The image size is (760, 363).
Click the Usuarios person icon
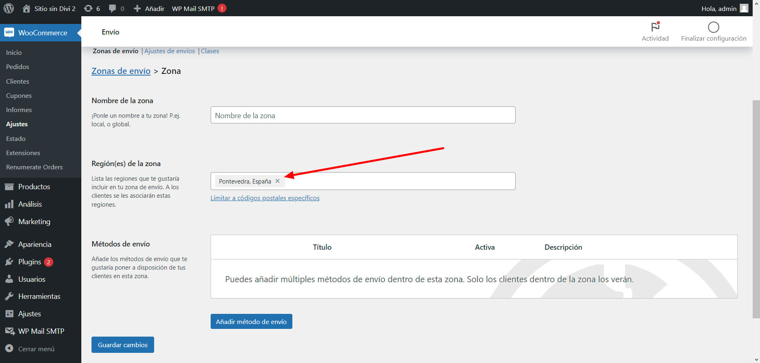coord(9,279)
